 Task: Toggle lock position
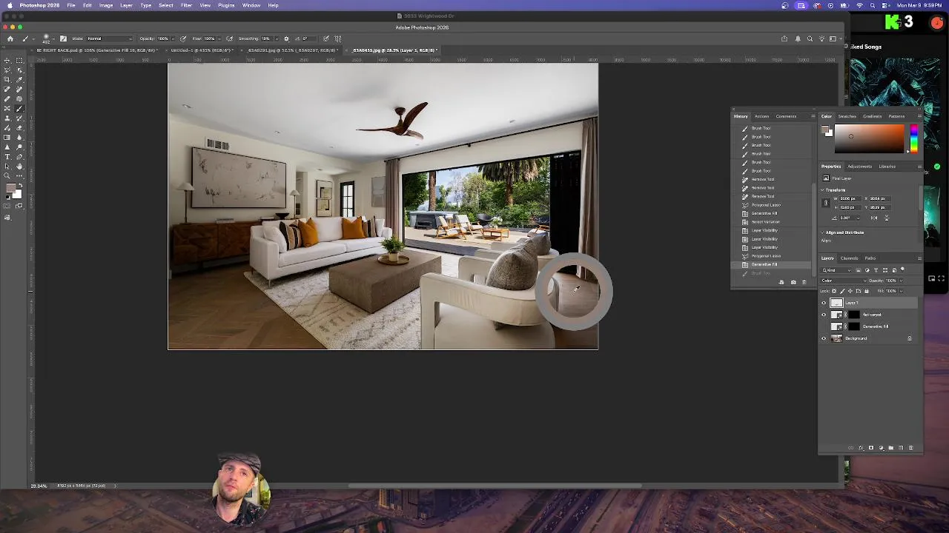(850, 291)
